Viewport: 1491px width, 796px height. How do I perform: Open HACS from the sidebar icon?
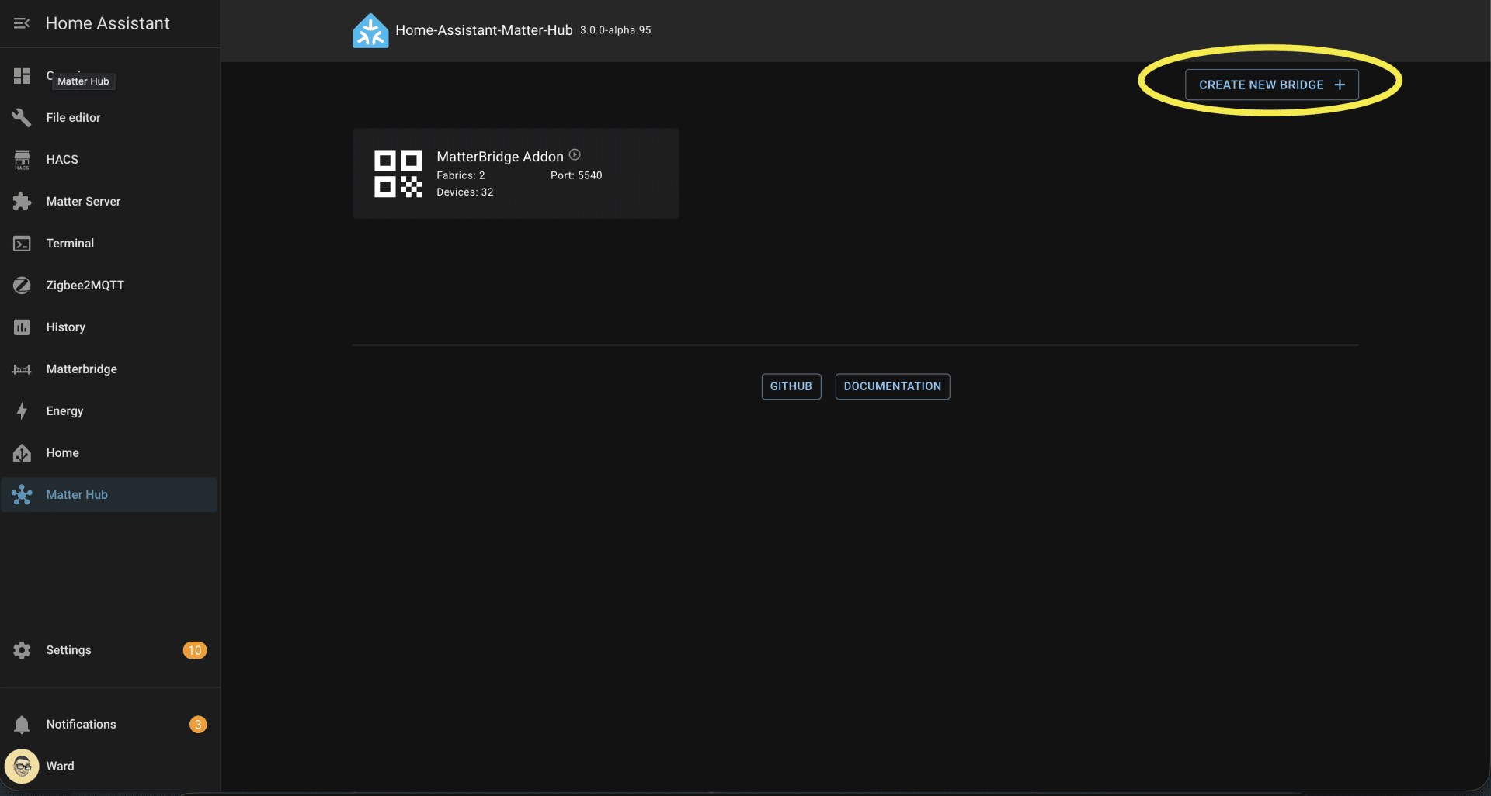point(21,159)
